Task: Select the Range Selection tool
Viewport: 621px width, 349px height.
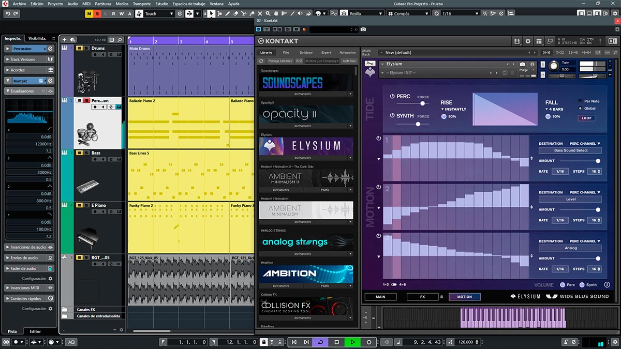Action: coord(219,13)
